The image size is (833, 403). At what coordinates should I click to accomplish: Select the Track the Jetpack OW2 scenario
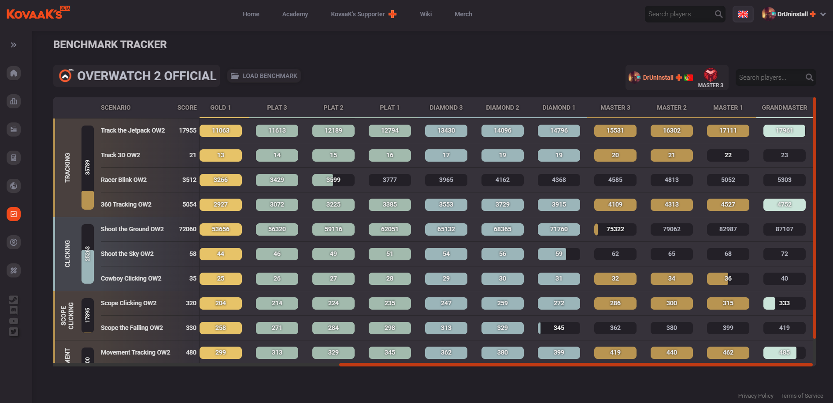pyautogui.click(x=133, y=130)
